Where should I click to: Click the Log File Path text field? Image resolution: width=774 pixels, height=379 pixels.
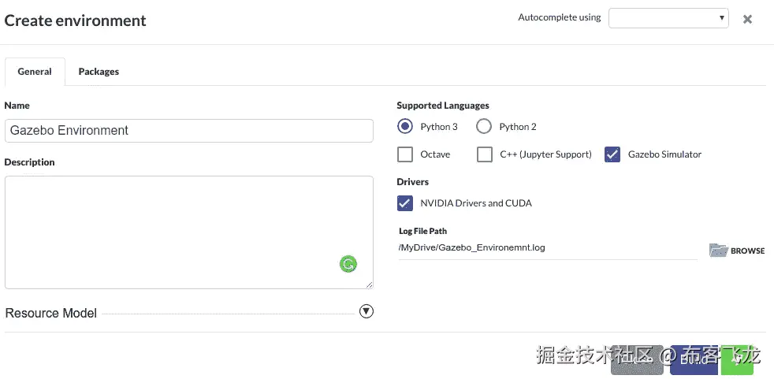548,248
